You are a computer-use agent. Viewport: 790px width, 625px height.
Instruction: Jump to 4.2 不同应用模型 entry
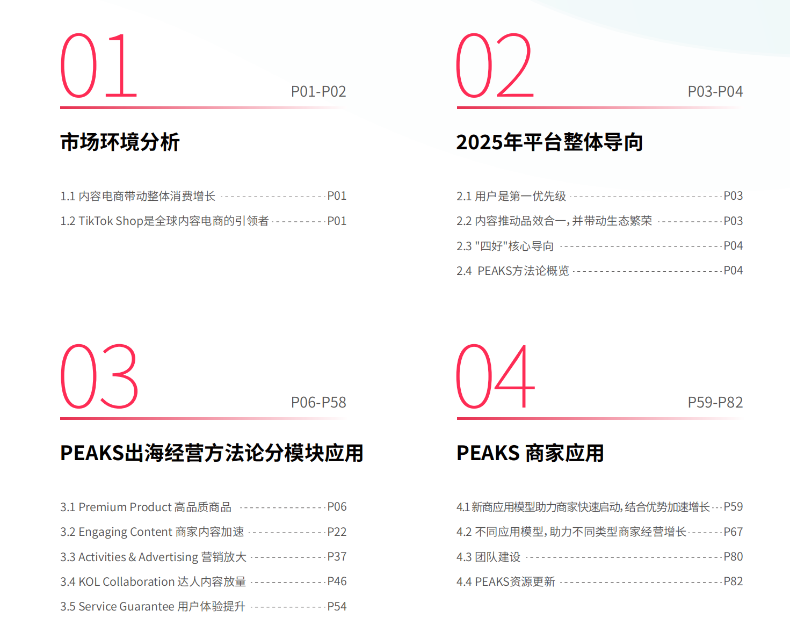click(x=571, y=532)
